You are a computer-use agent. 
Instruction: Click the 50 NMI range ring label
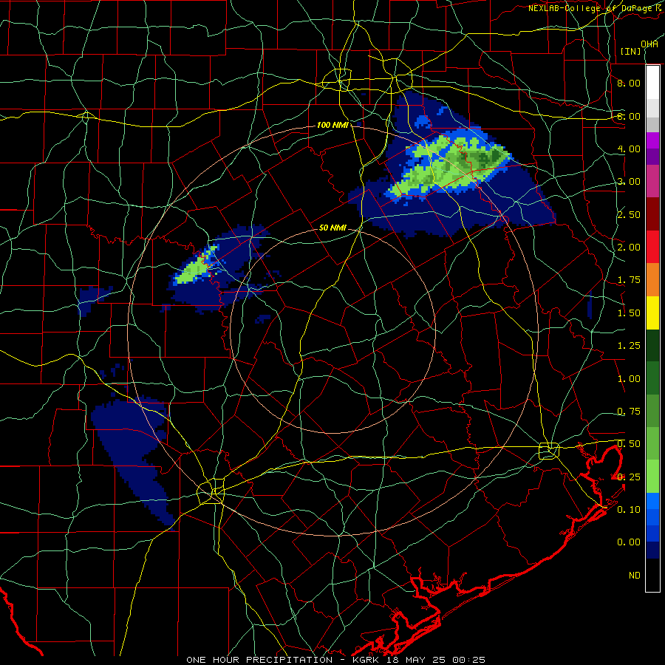coord(332,228)
